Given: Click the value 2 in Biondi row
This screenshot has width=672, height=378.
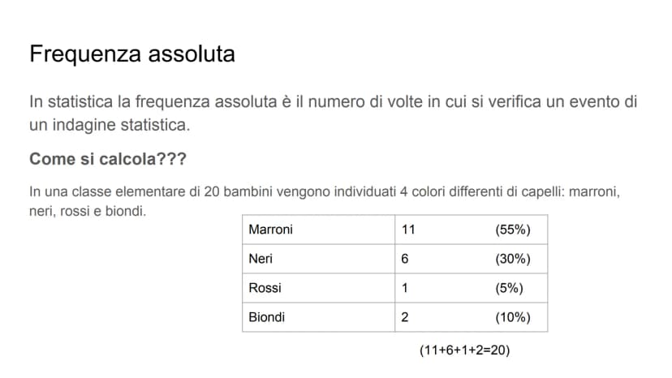Looking at the screenshot, I should point(405,317).
